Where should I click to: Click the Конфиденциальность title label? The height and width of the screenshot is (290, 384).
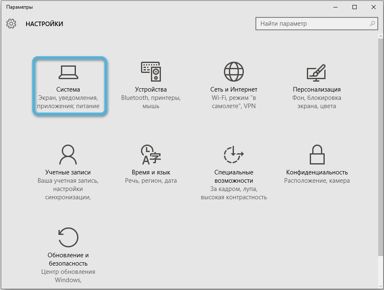[317, 172]
